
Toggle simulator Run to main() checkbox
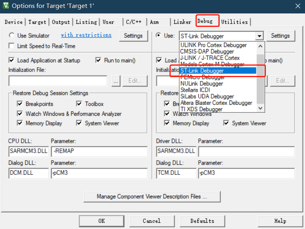coord(98,60)
